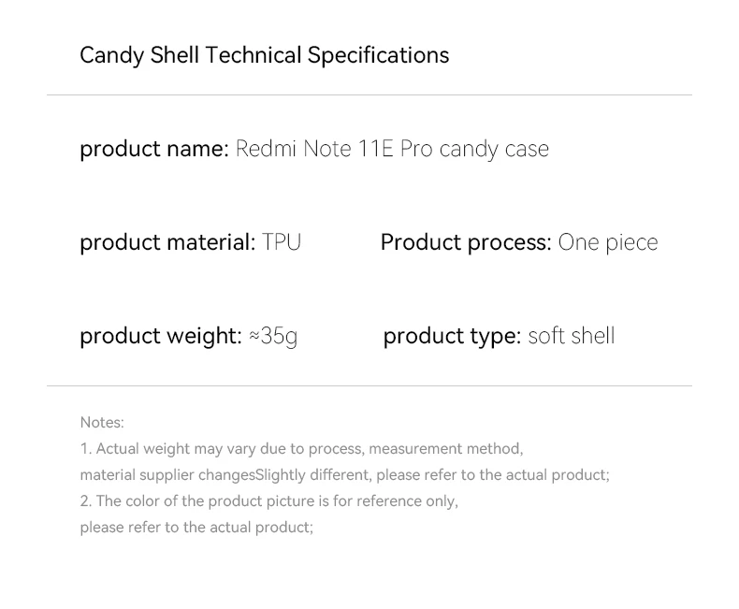Click the divider line above the Notes section

point(369,385)
